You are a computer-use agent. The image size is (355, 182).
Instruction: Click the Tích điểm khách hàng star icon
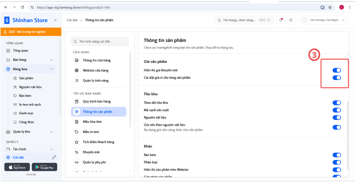point(77,142)
